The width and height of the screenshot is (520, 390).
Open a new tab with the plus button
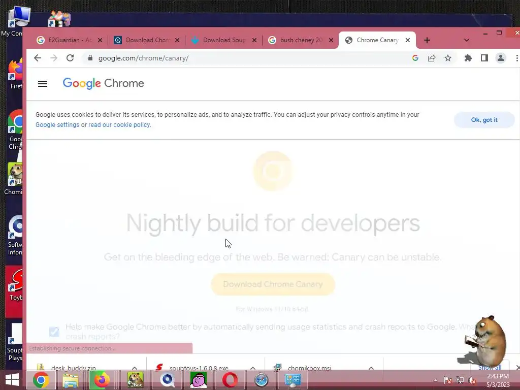pyautogui.click(x=427, y=40)
